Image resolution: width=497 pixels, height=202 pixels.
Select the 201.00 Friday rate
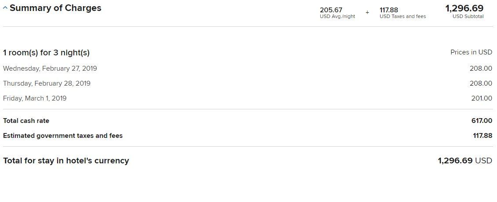482,98
